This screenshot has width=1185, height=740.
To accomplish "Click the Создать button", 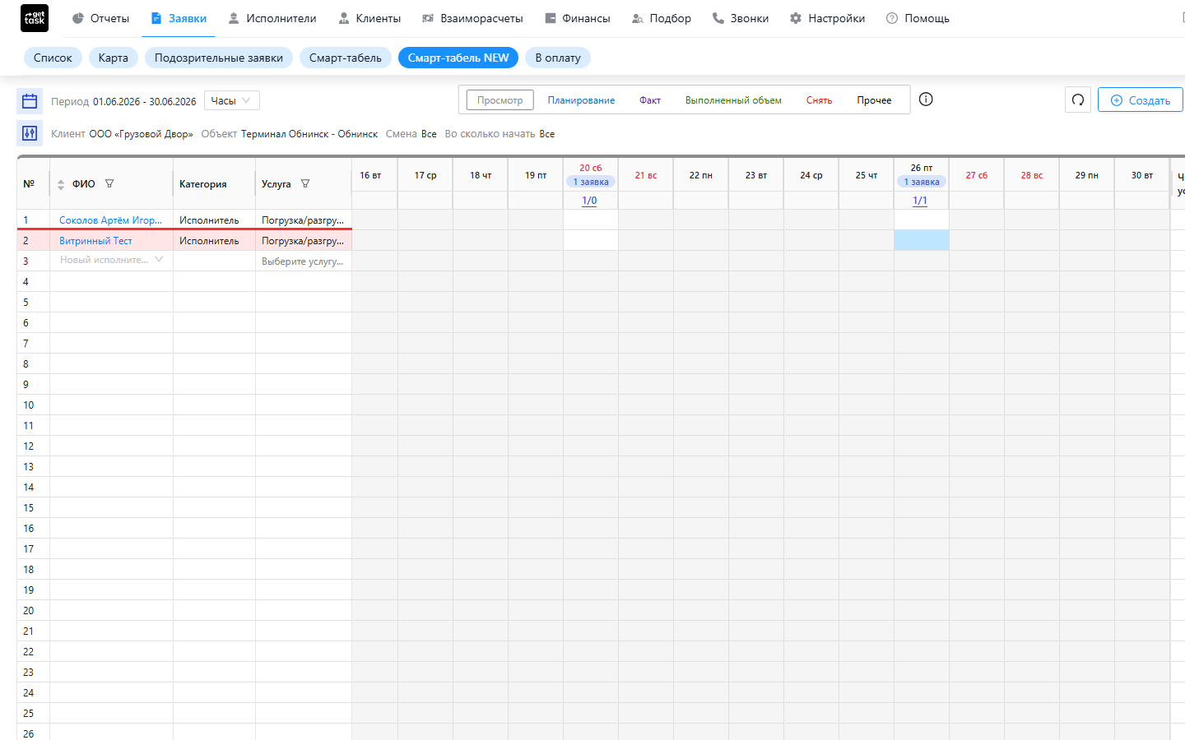I will (x=1141, y=100).
